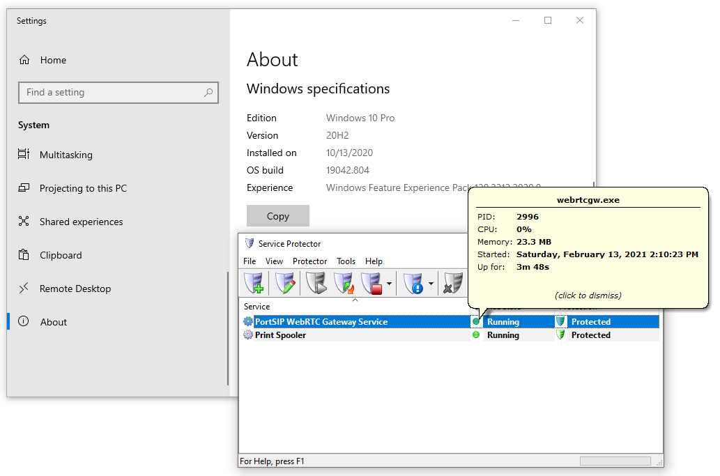
Task: Click the Start service play shield icon
Action: tap(316, 283)
